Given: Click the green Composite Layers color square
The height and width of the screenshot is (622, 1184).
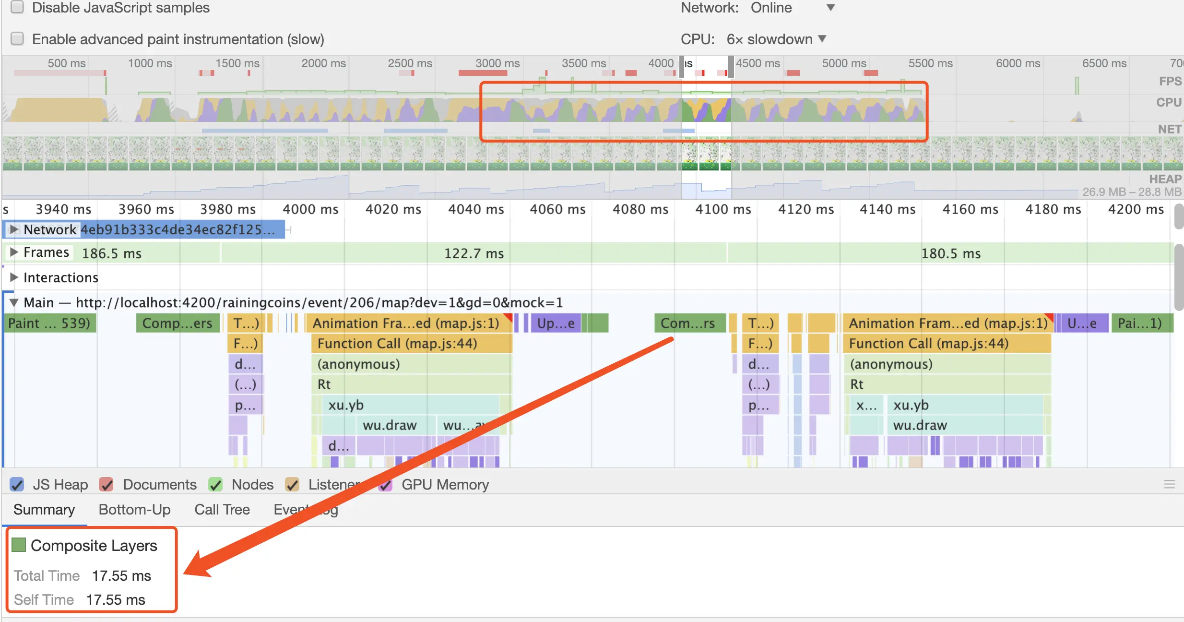Looking at the screenshot, I should point(19,545).
